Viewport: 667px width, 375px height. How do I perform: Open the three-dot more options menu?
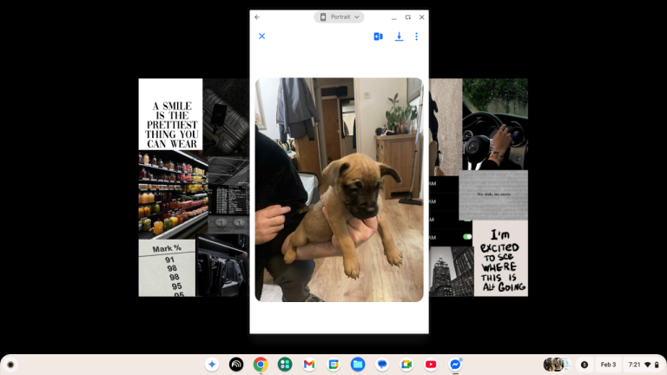click(416, 36)
